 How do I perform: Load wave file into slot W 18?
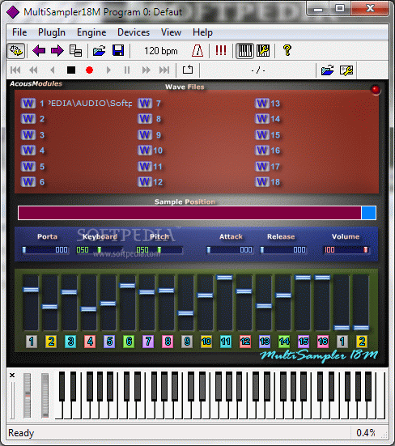point(262,182)
